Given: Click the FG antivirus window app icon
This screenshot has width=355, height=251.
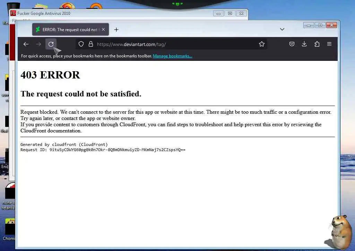Looking at the screenshot, I should [x=13, y=13].
